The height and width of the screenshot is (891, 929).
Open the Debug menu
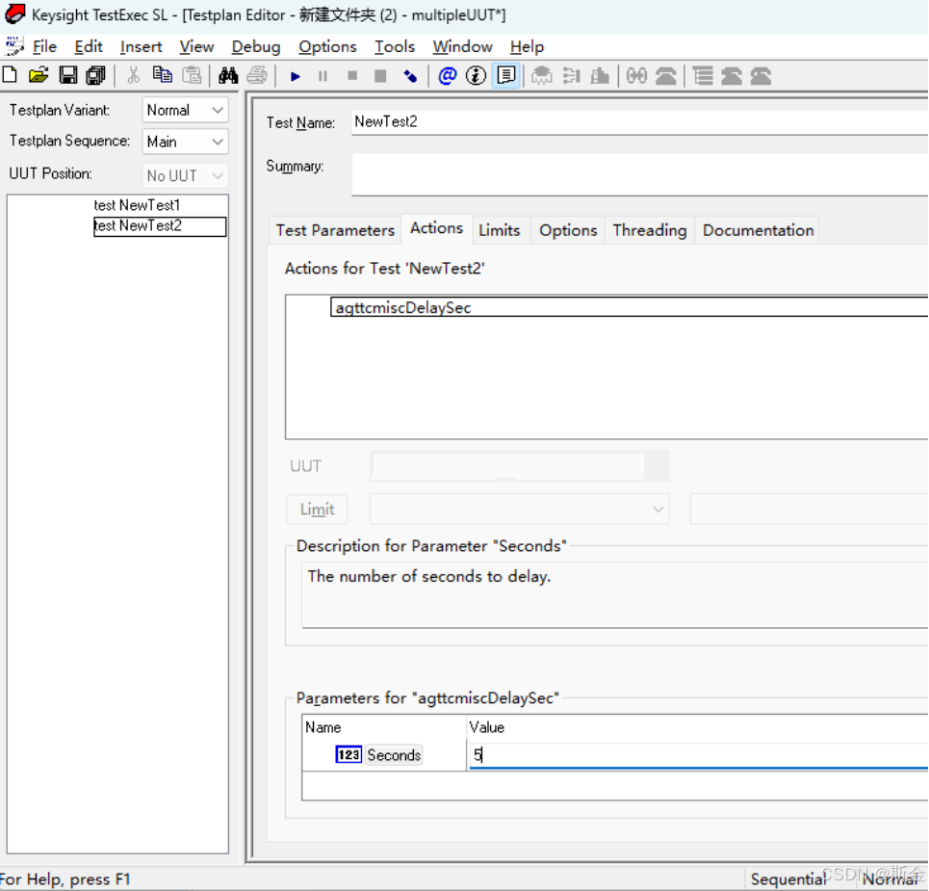(256, 46)
